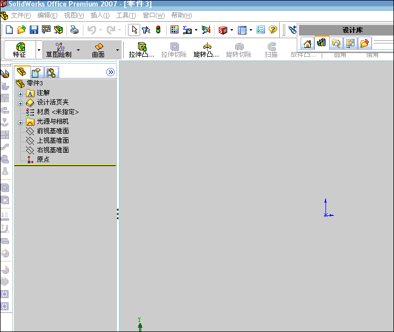
Task: Open the 帮助(H) menu
Action: pyautogui.click(x=182, y=15)
